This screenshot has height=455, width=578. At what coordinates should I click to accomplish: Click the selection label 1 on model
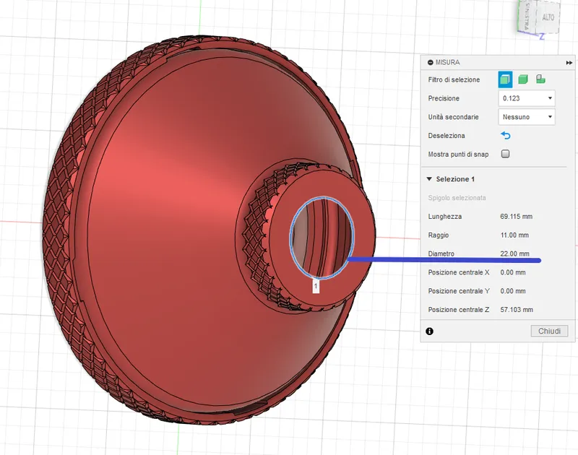pos(316,286)
